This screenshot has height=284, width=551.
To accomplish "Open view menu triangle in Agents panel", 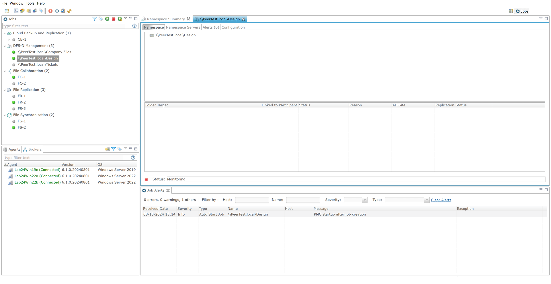I will coord(126,148).
